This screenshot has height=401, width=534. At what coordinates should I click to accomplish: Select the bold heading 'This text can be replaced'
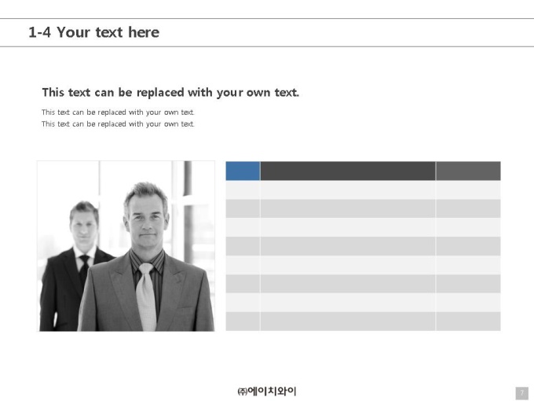pos(170,93)
